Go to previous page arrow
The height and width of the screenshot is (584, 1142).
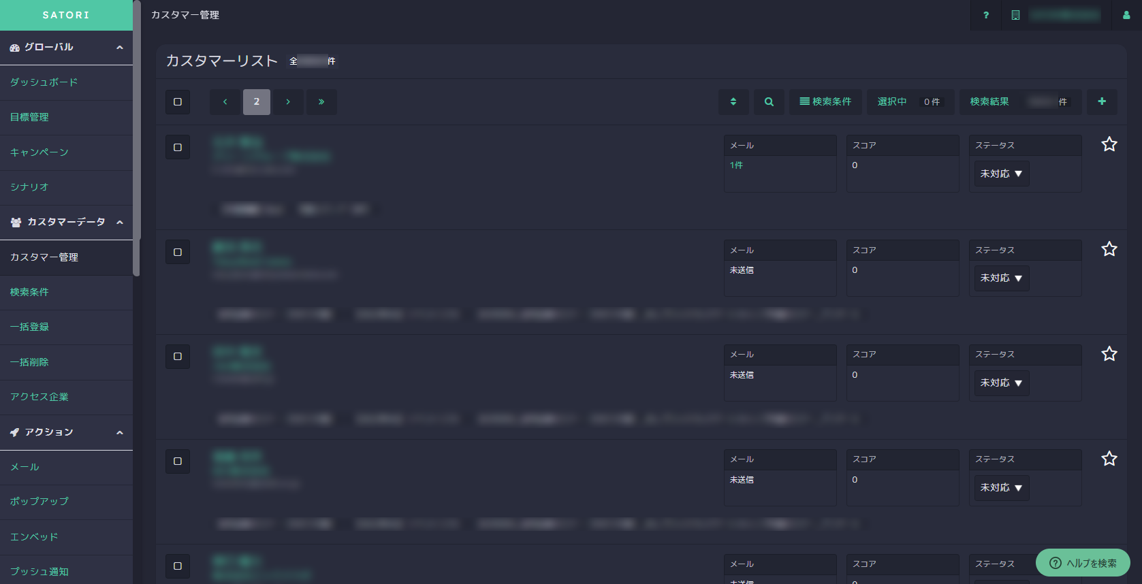[x=225, y=102]
